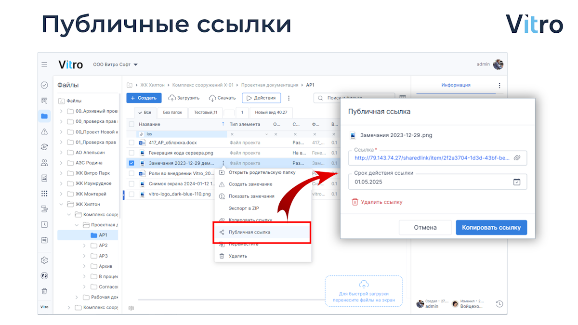The width and height of the screenshot is (578, 325).
Task: Choose Публичная ссылка in context menu
Action: [x=263, y=232]
